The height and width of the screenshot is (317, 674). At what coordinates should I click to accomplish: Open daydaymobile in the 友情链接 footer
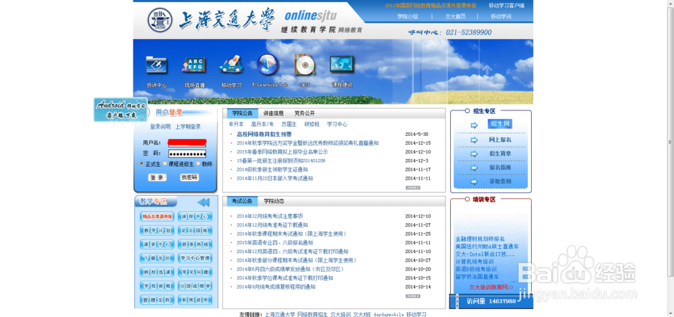point(389,314)
